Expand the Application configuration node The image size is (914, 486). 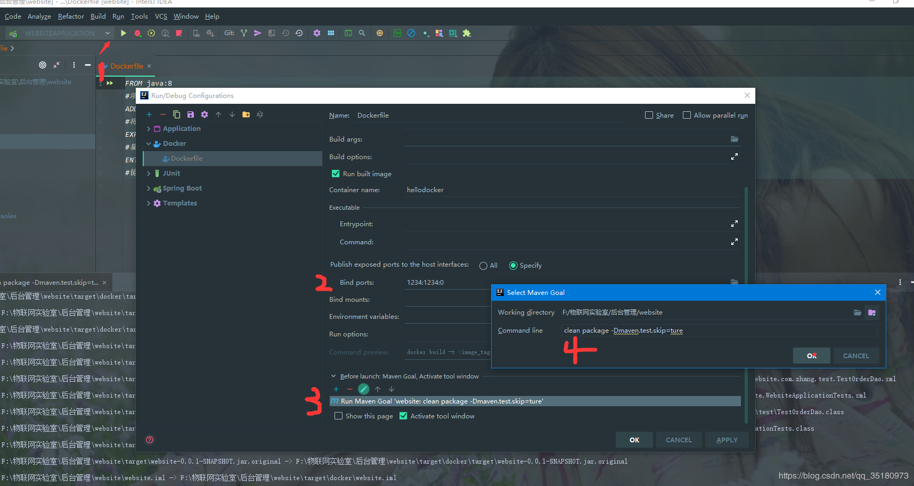coord(149,129)
